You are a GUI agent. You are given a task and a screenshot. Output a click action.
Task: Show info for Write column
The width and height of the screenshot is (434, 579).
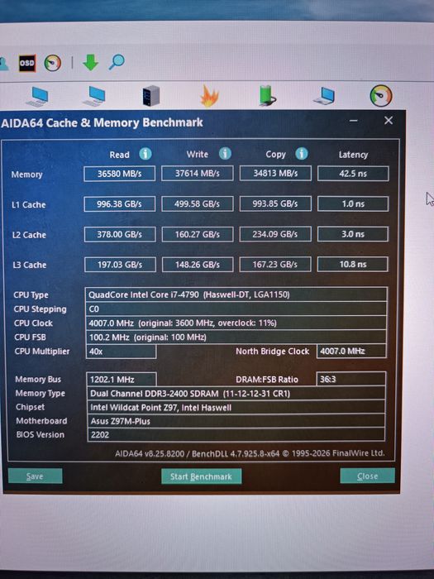[x=225, y=153]
